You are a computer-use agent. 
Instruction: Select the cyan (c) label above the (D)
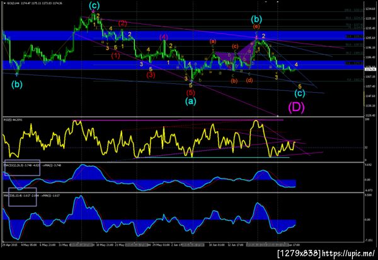[300, 93]
